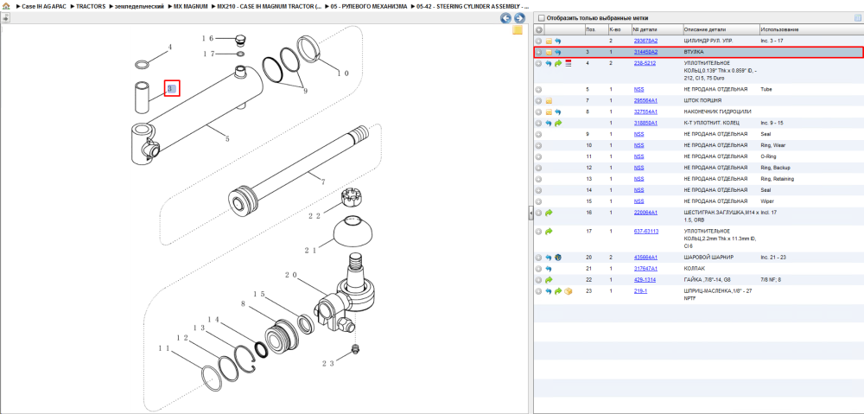Open TRACTORS breadcrumb level
Viewport: 864px width, 414px height.
91,6
